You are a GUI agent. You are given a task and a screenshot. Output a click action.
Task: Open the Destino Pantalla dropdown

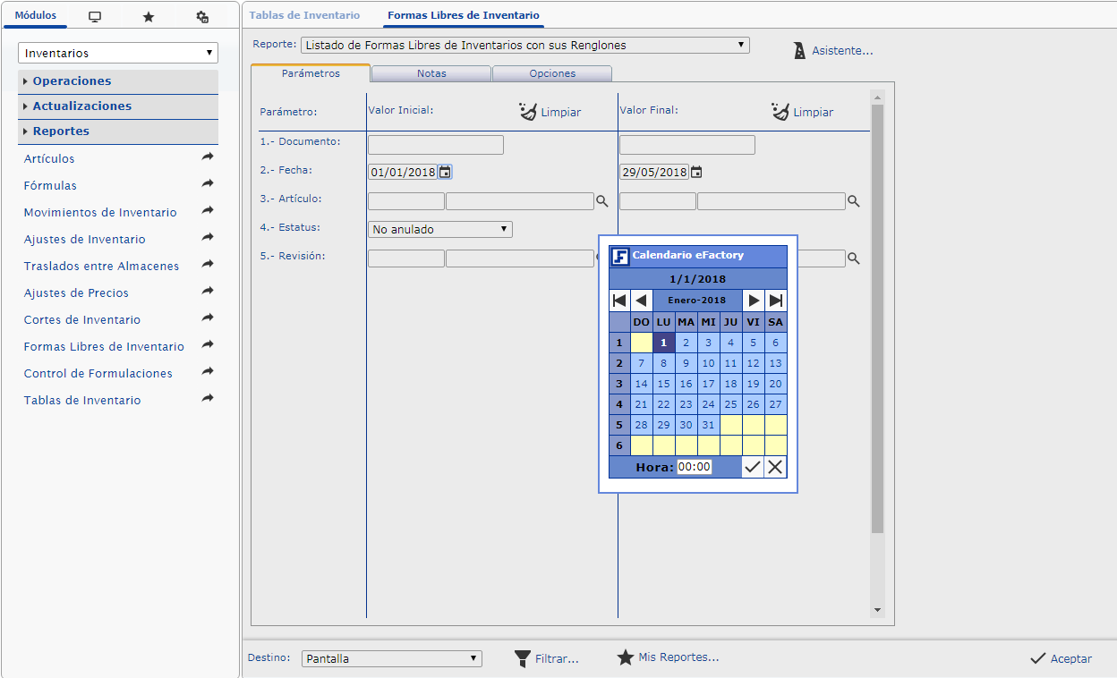(391, 659)
